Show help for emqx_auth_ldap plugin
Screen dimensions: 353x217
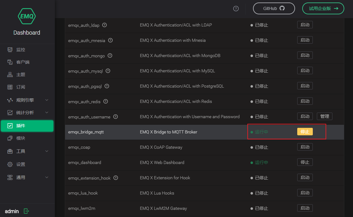[x=104, y=25]
